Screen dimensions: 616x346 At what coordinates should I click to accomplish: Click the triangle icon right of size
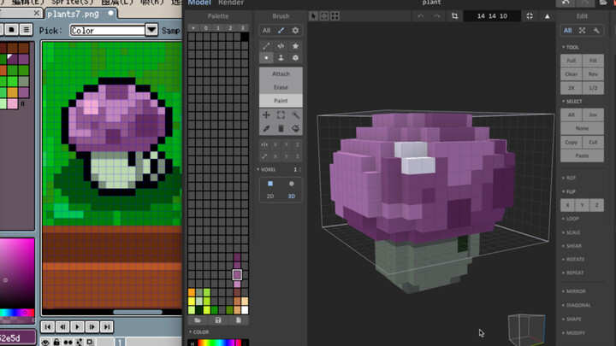(548, 16)
